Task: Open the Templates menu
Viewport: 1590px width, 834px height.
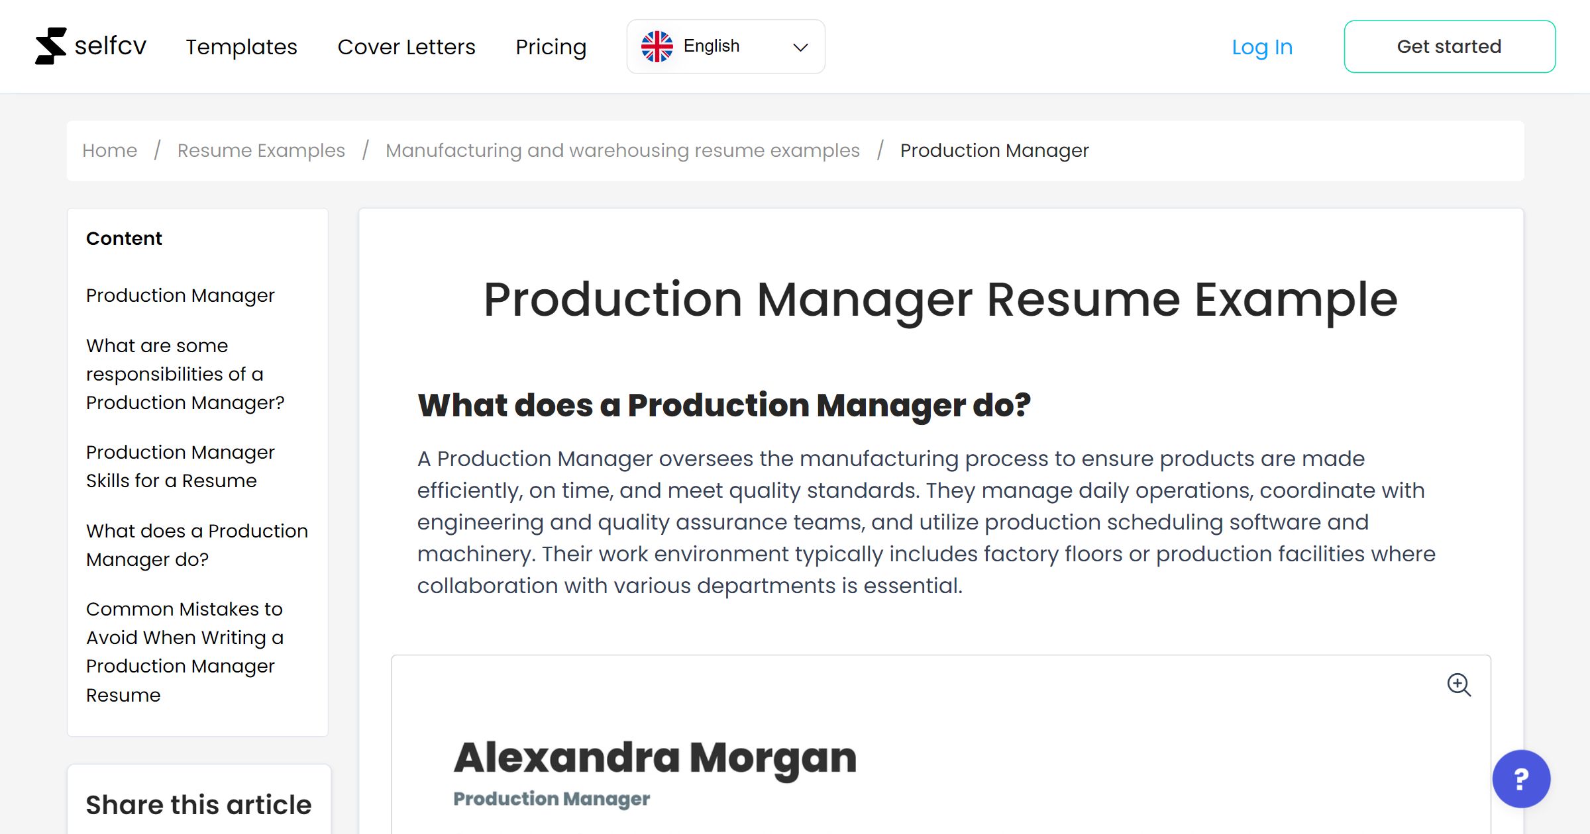Action: (241, 47)
